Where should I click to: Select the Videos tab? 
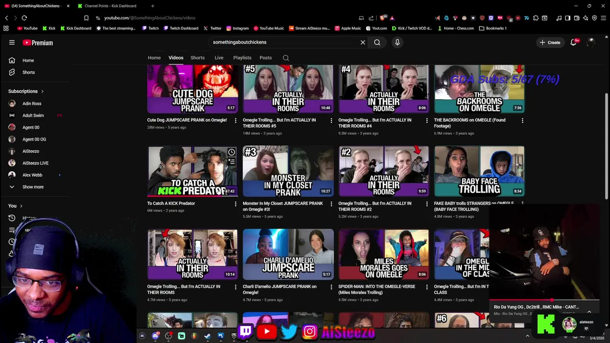[x=176, y=58]
